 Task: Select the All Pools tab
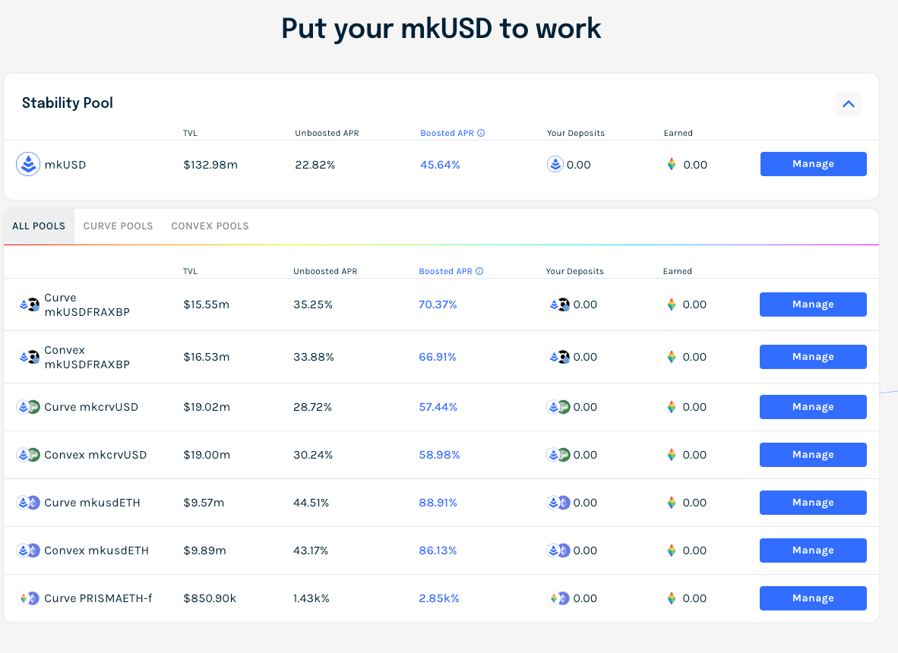[39, 226]
